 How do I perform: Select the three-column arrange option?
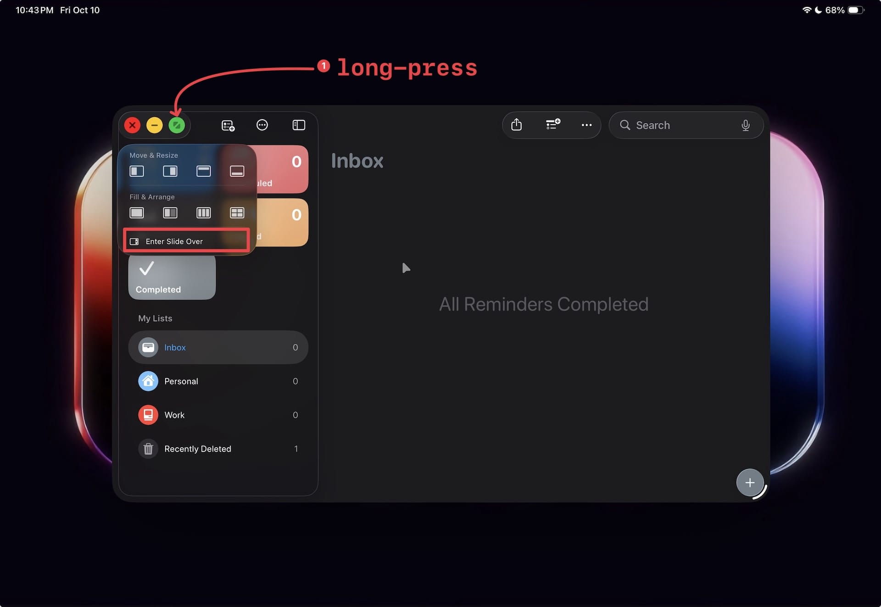[203, 212]
